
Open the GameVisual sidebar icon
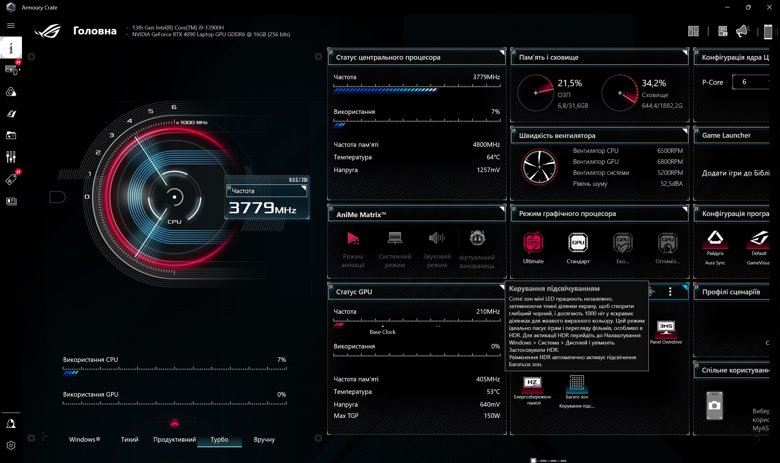11,114
